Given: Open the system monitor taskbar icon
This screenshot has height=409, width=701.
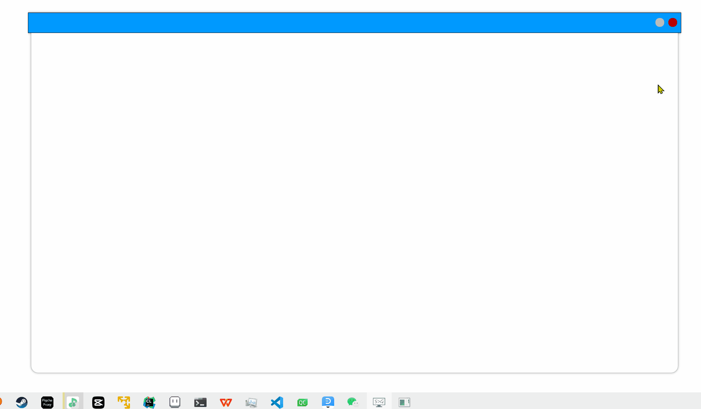Looking at the screenshot, I should [251, 402].
